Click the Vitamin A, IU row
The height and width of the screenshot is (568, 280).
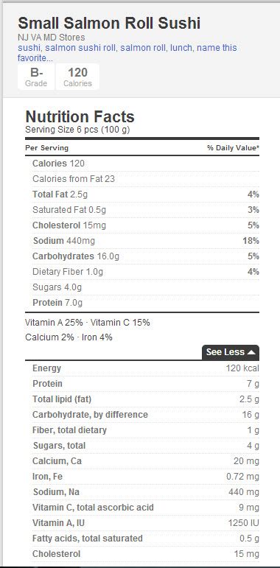click(x=142, y=523)
